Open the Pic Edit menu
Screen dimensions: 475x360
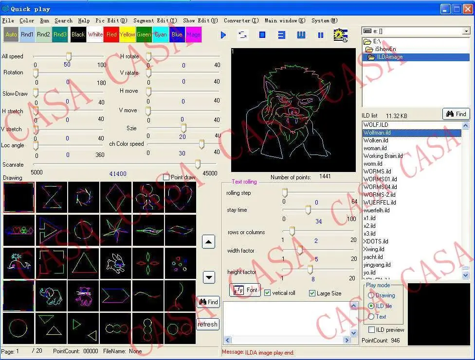(x=111, y=20)
